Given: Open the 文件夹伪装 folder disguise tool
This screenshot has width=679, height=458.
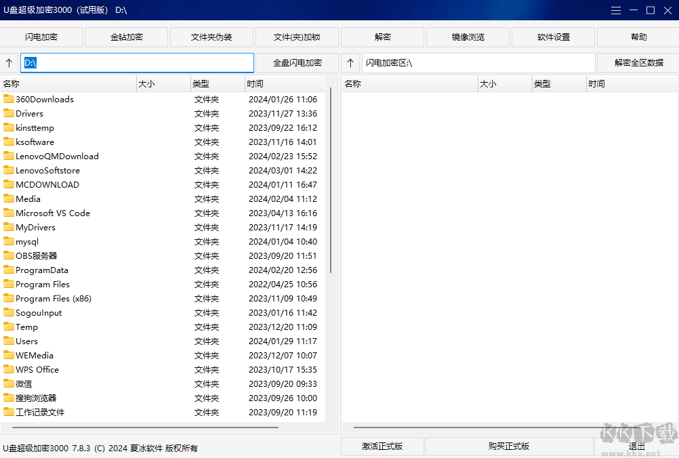Looking at the screenshot, I should point(211,37).
